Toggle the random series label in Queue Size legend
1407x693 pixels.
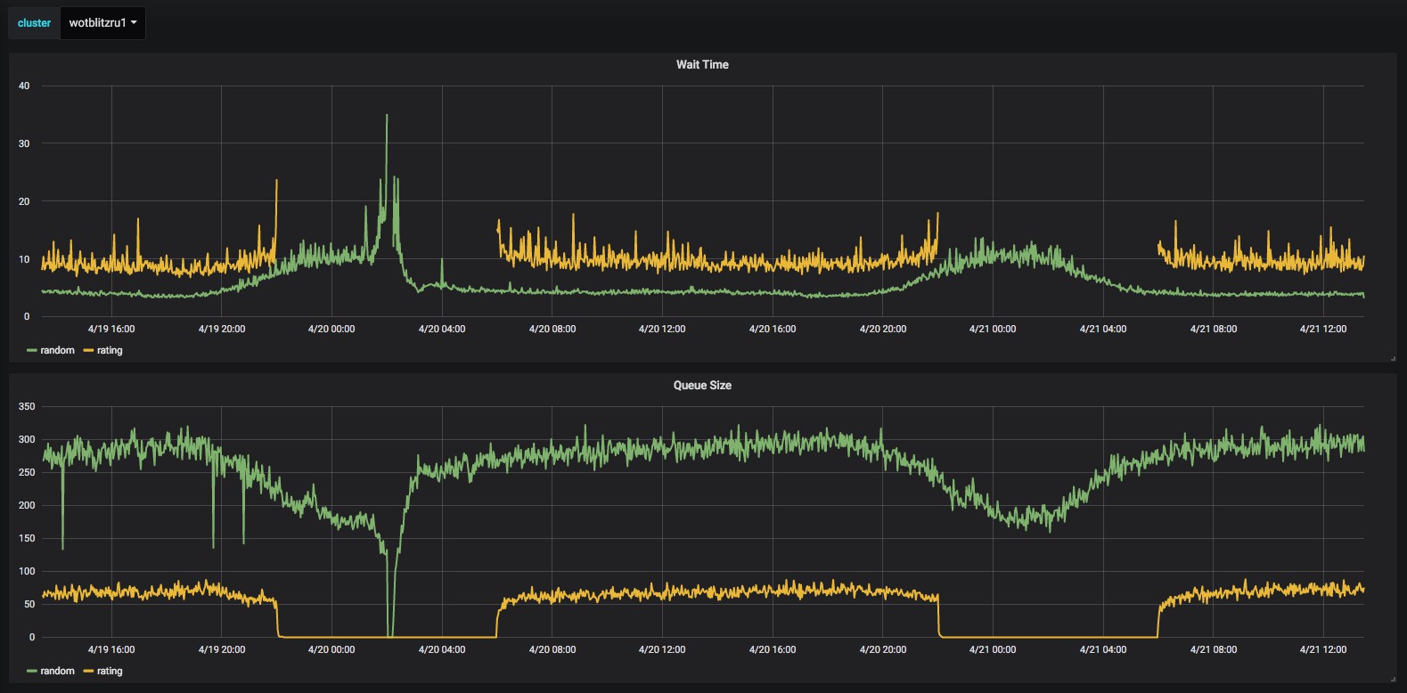[57, 671]
